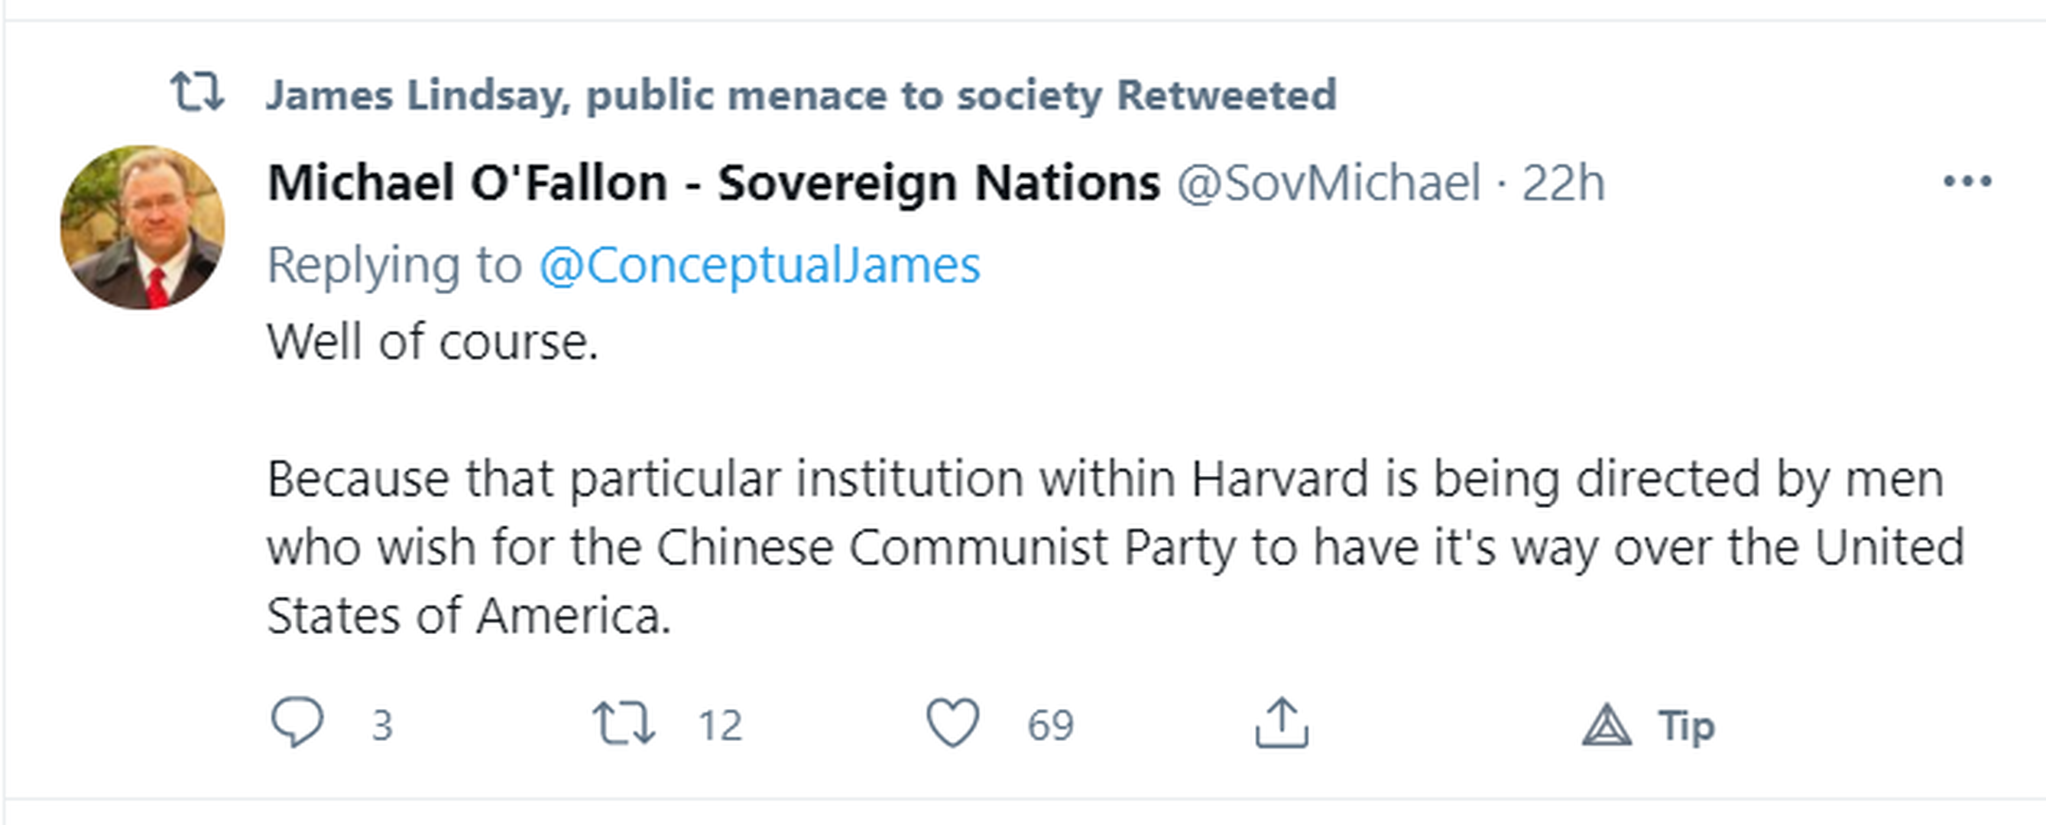Click the Tip text label
The height and width of the screenshot is (825, 2046).
1685,725
